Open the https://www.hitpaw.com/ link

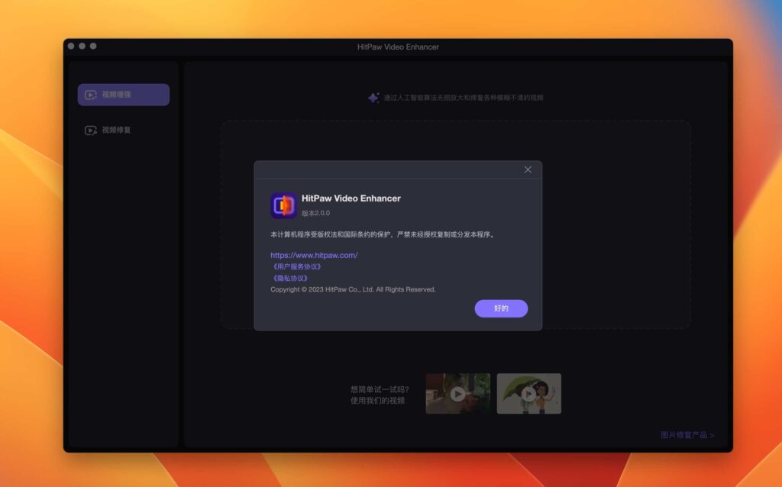pyautogui.click(x=313, y=255)
